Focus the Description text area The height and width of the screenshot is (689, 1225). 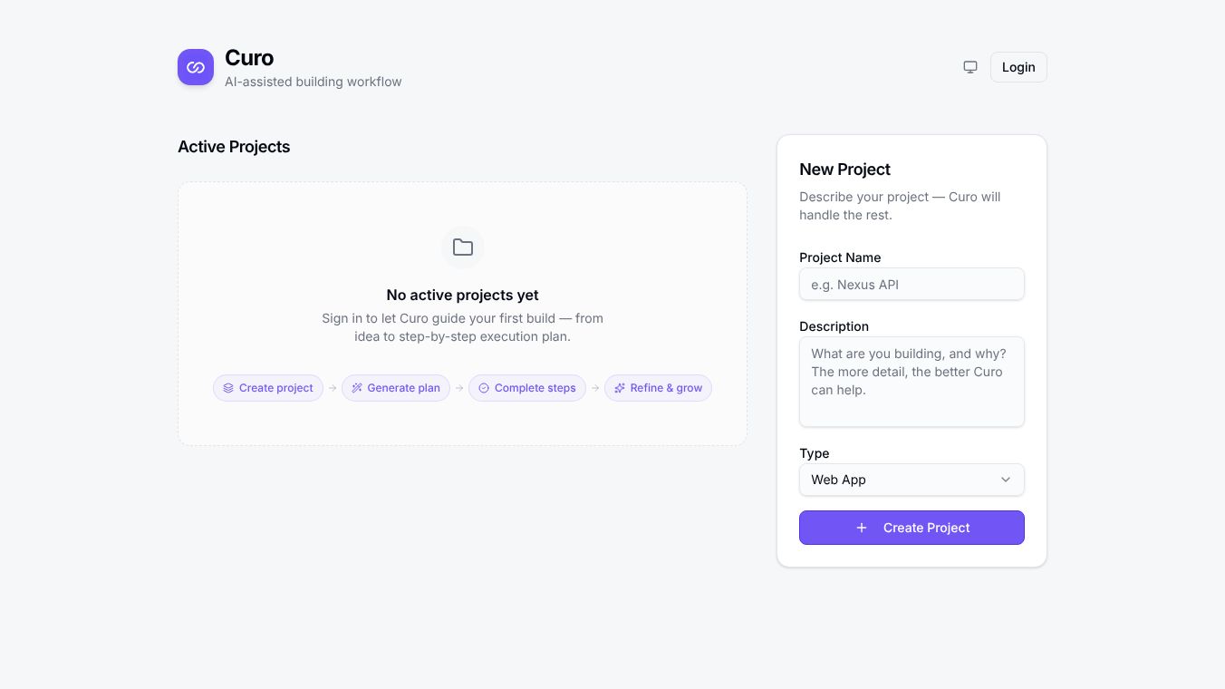click(912, 382)
